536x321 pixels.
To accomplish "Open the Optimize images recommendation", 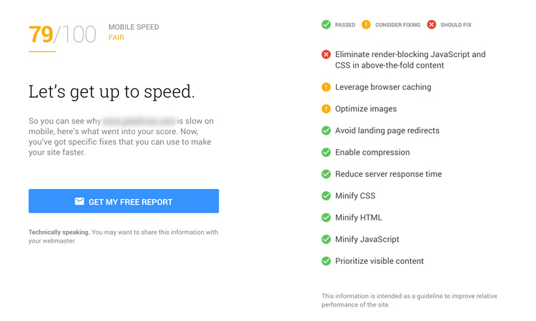I will click(x=366, y=109).
